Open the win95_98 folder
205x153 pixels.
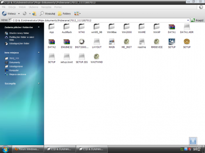click(x=97, y=28)
